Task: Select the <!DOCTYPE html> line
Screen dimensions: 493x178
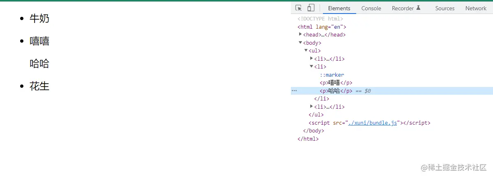Action: pos(320,18)
